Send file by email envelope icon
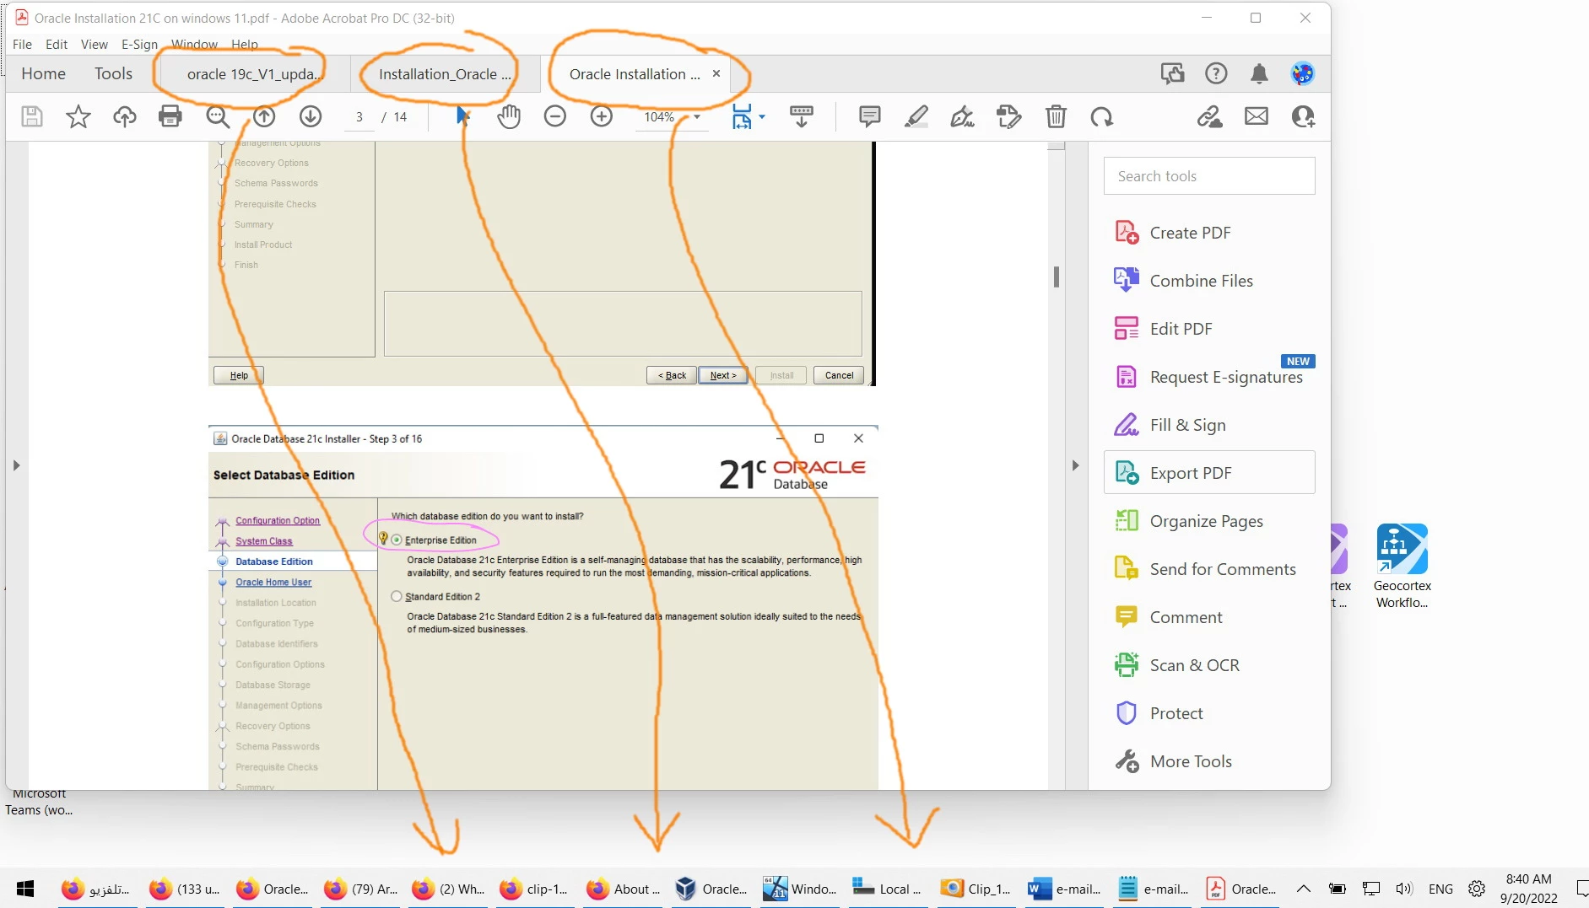Viewport: 1589px width, 908px height. tap(1257, 116)
